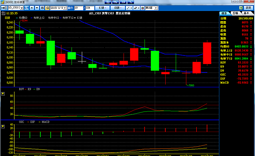
Task: Click the 設定 settings button
Action: (248, 8)
